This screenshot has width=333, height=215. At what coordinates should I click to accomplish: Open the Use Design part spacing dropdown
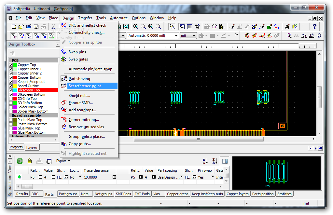tap(181, 177)
